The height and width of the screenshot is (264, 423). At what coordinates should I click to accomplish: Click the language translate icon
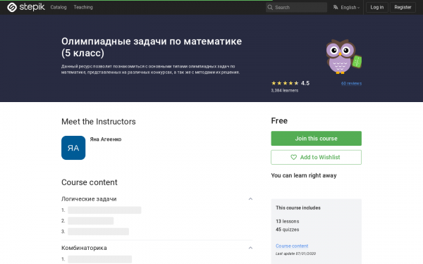coord(336,7)
